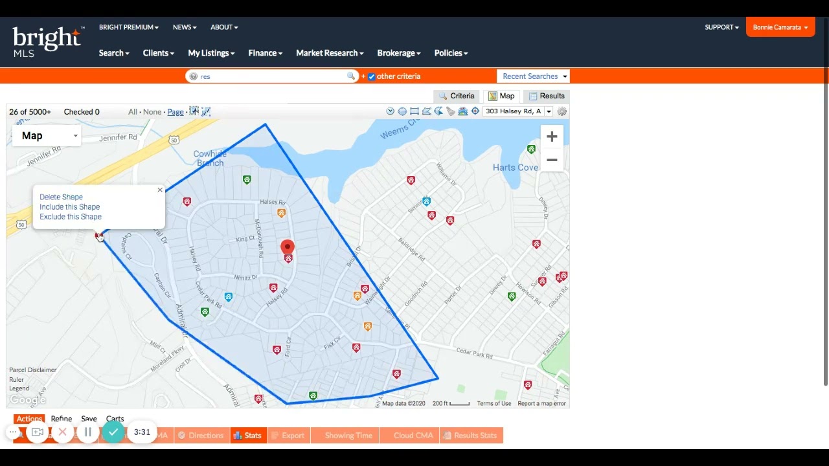This screenshot has width=829, height=466.
Task: Click the orange listing marker on Halsey Rd
Action: coord(281,213)
